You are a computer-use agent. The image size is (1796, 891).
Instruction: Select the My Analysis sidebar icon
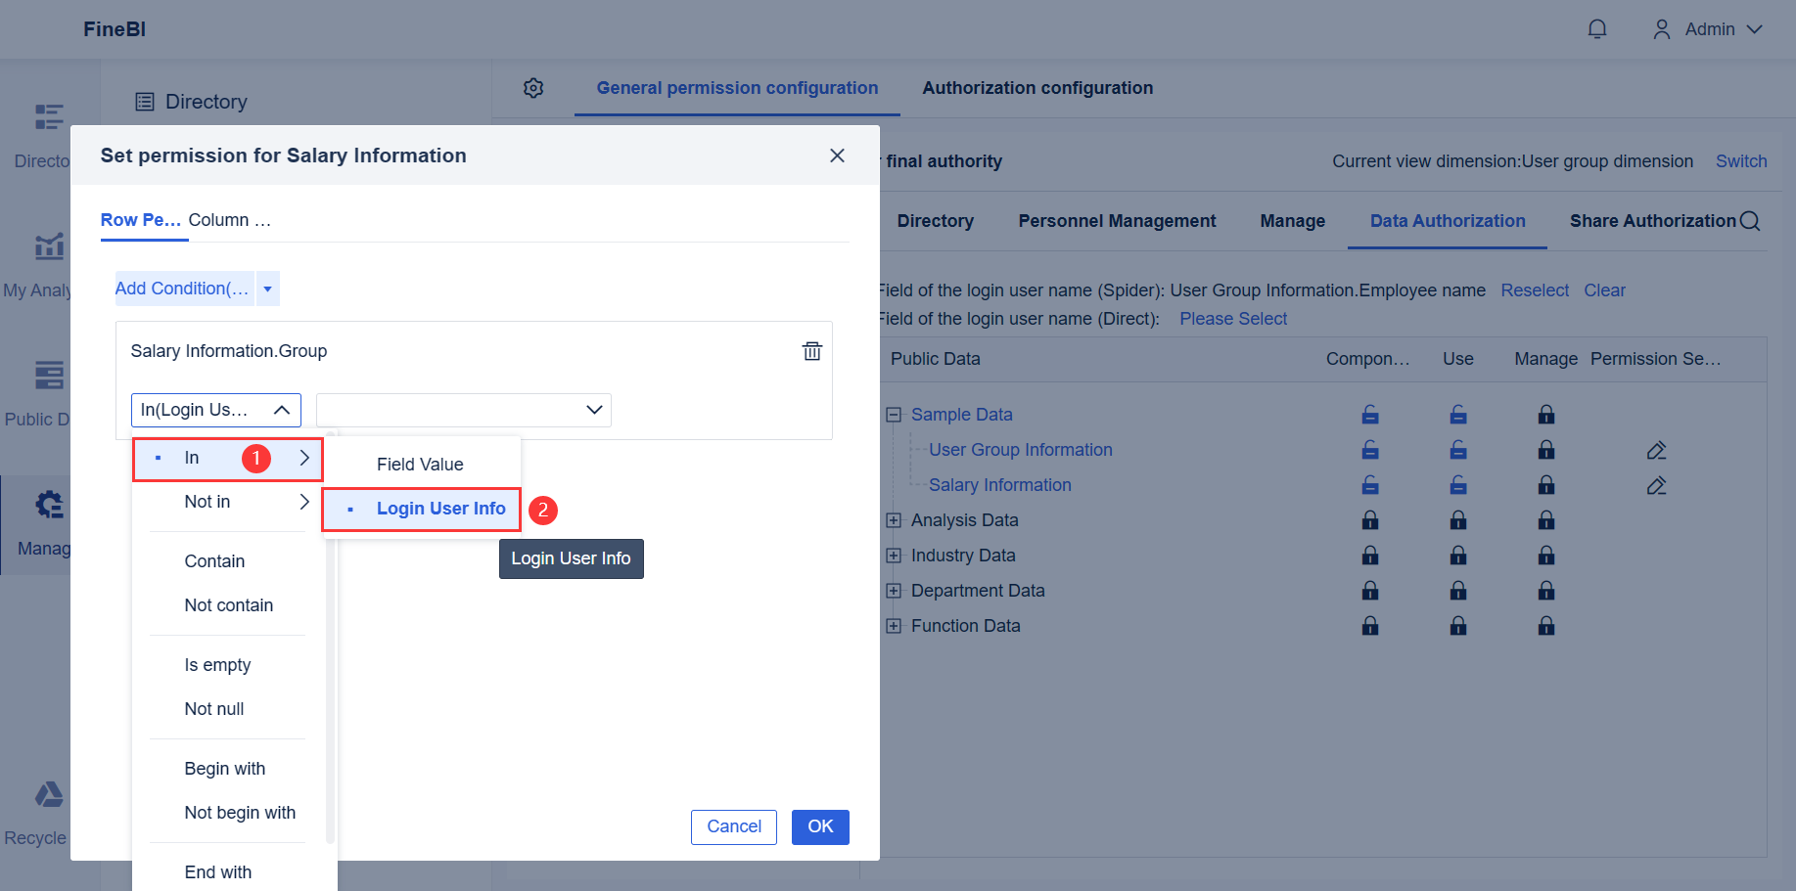pos(49,246)
